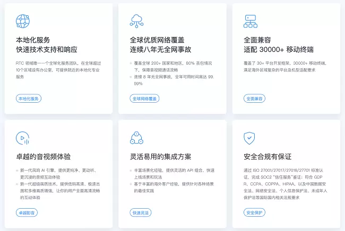
Task: Click the globe icon above 本地化服务
Action: 23,21
